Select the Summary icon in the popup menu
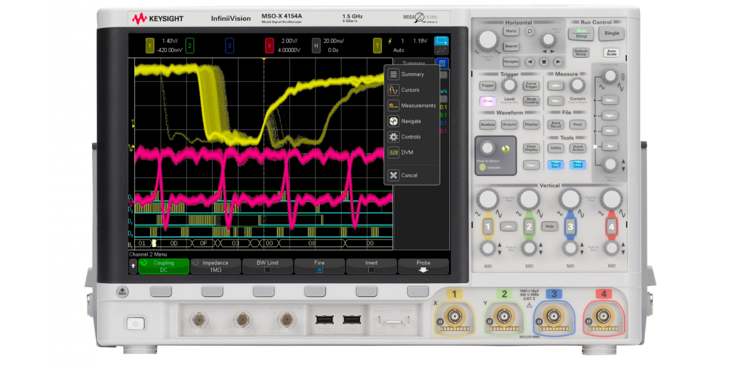The height and width of the screenshot is (373, 730). coord(393,74)
